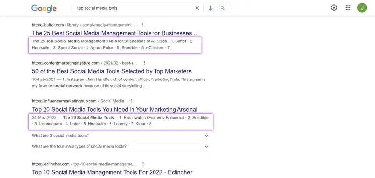Screen dimensions: 375x178
Task: Open "Top 20 Social Media Tools You Need" link
Action: (114, 110)
